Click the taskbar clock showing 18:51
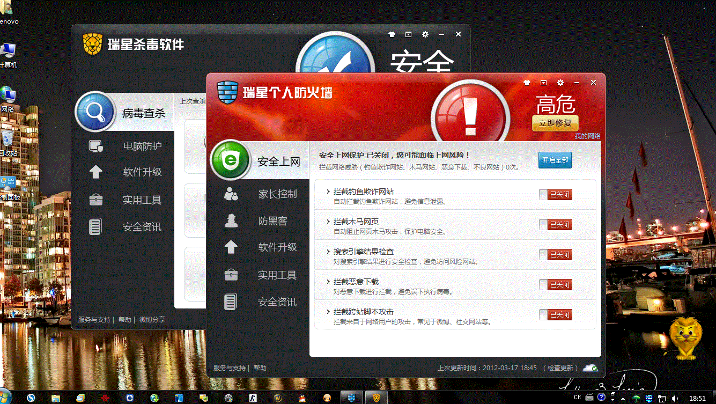 click(x=697, y=398)
